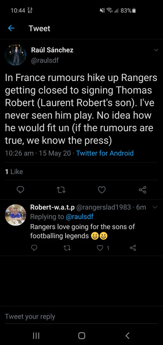View Robert-w.a.t.p's profile avatar

[x=15, y=215]
